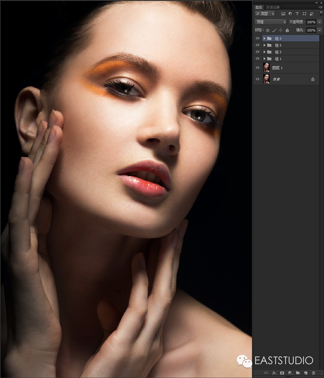Select the 组 6 layer name
324x378 pixels.
[278, 39]
